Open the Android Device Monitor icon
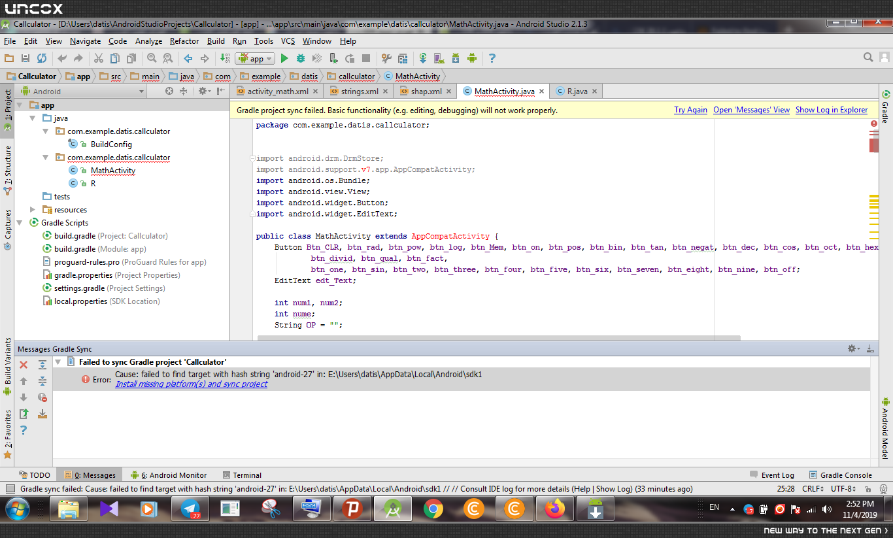Viewport: 893px width, 538px height. tap(472, 58)
